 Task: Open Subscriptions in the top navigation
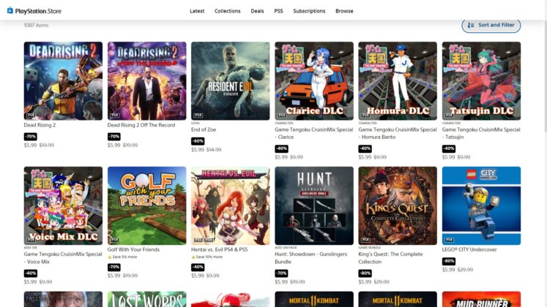[x=309, y=11]
